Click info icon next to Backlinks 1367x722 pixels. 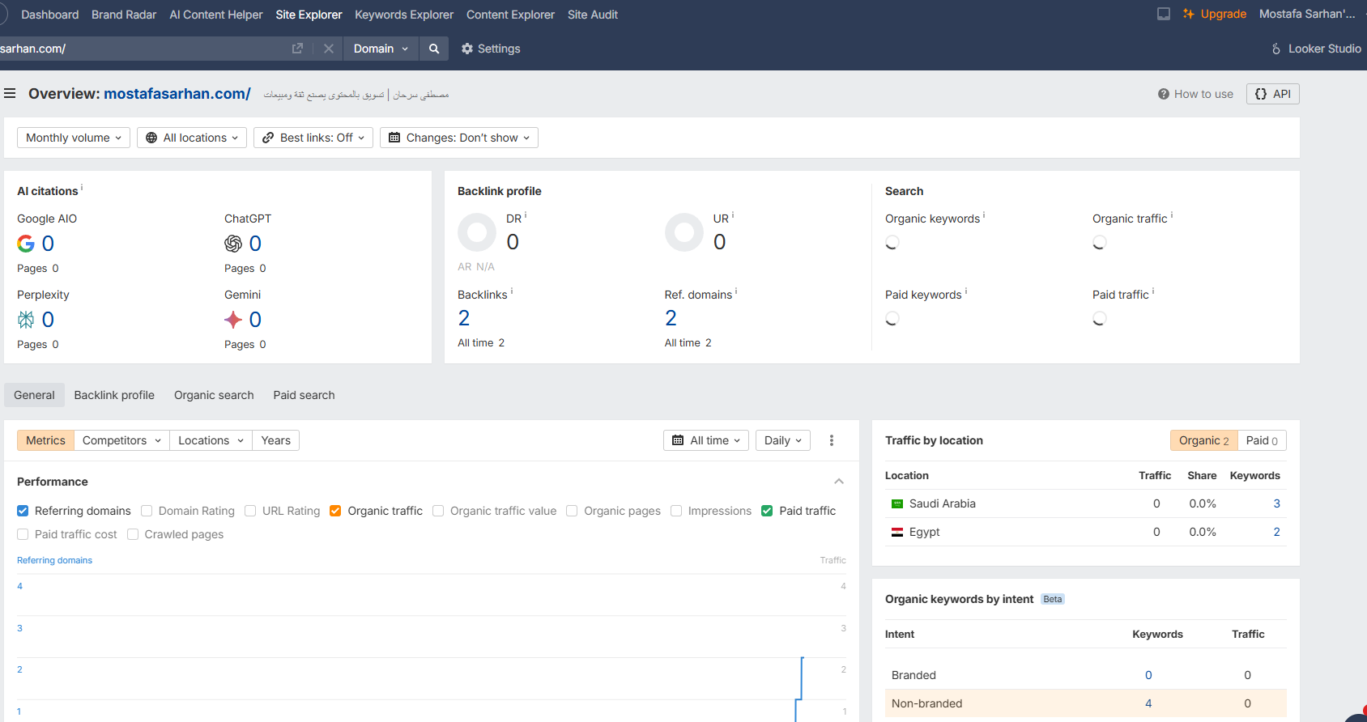pos(512,291)
